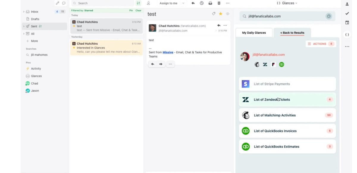Open the Glances integration dropdown at the top
Viewport: 357px width, 173px height.
(x=287, y=3)
